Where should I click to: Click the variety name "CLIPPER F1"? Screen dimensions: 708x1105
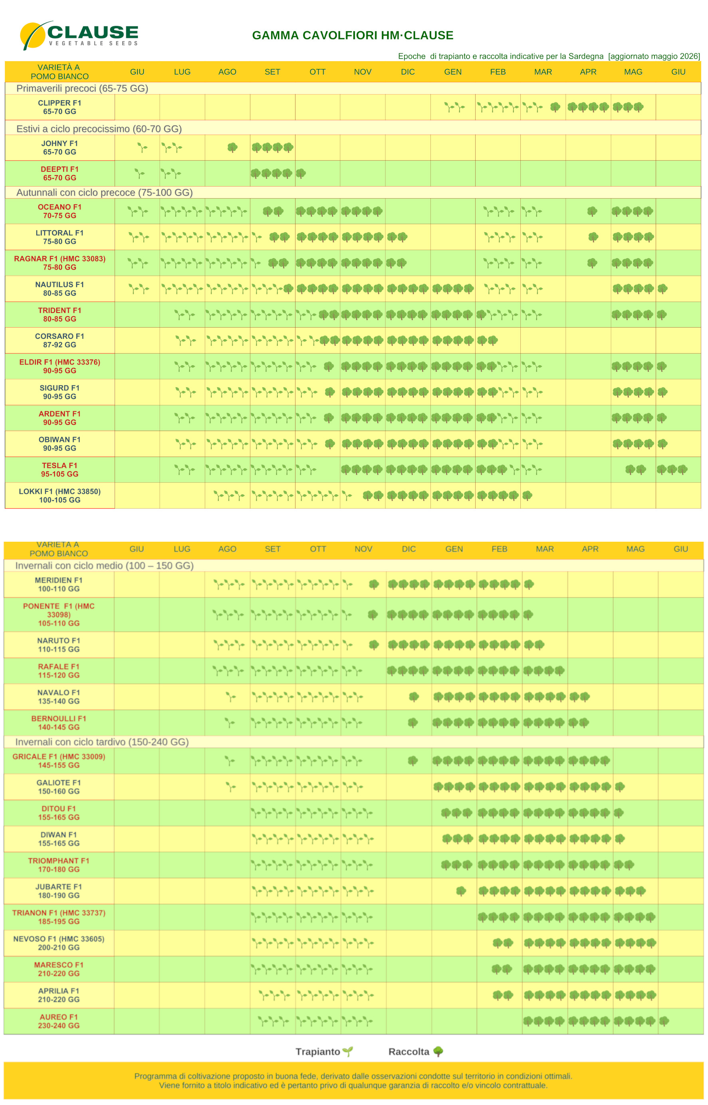[x=60, y=103]
